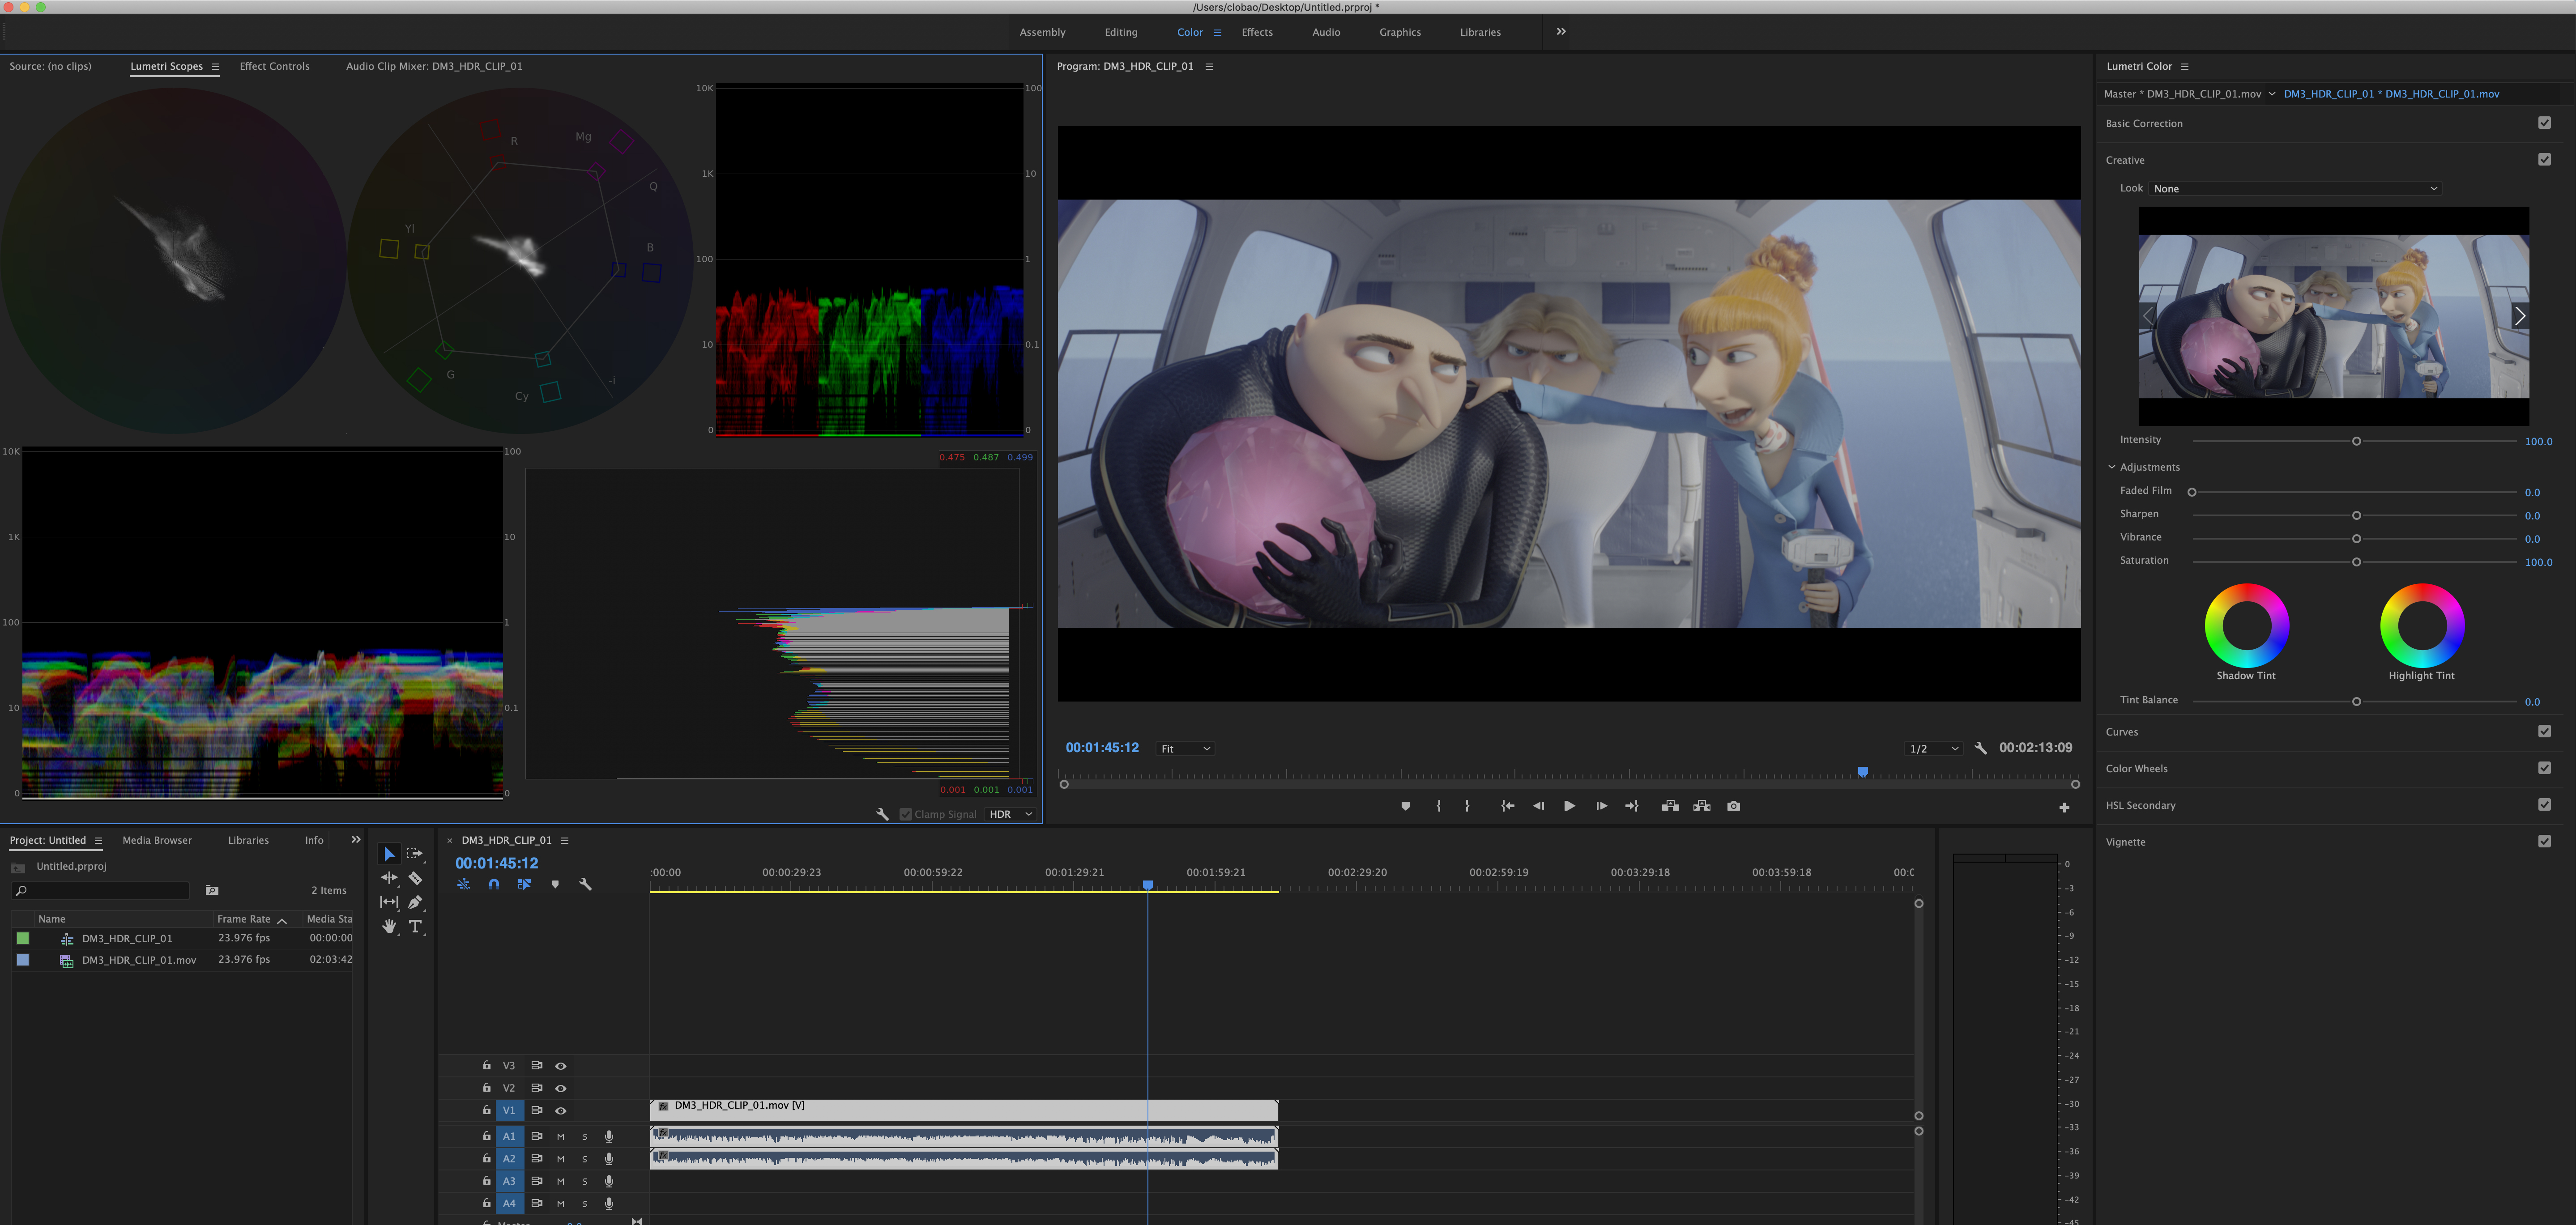Go to Out point in Program monitor
The image size is (2576, 1225).
coord(1632,806)
